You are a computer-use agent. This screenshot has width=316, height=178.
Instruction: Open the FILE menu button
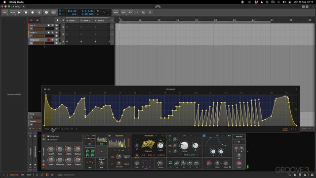click(5, 12)
